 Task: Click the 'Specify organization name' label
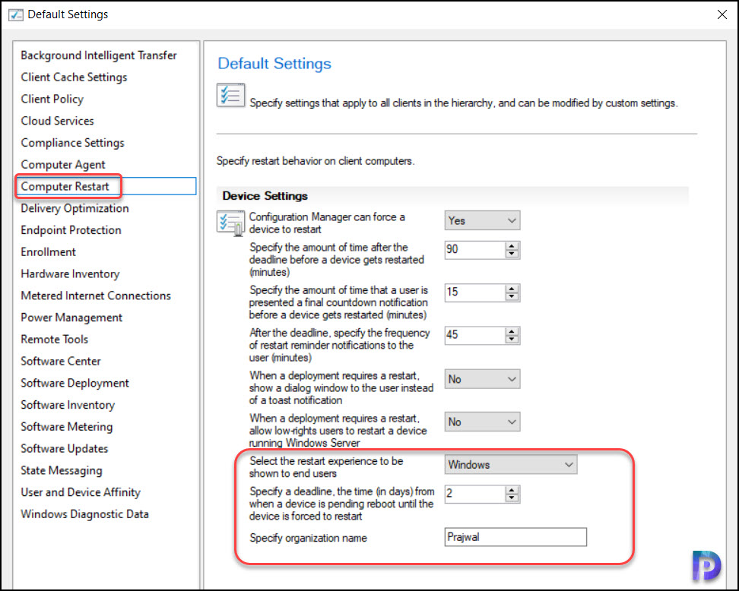click(x=308, y=539)
